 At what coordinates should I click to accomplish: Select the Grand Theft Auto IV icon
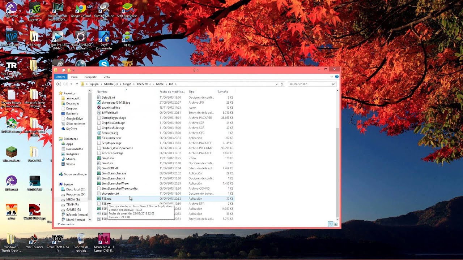pos(58,243)
